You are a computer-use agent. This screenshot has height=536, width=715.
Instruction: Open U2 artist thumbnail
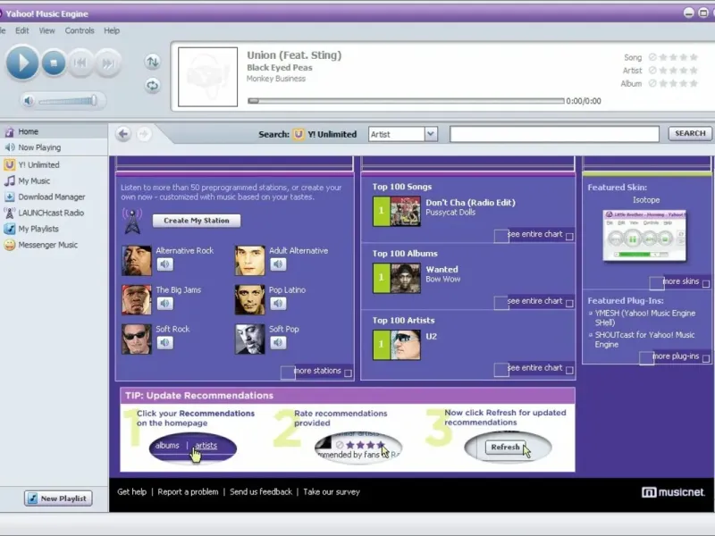pyautogui.click(x=406, y=345)
